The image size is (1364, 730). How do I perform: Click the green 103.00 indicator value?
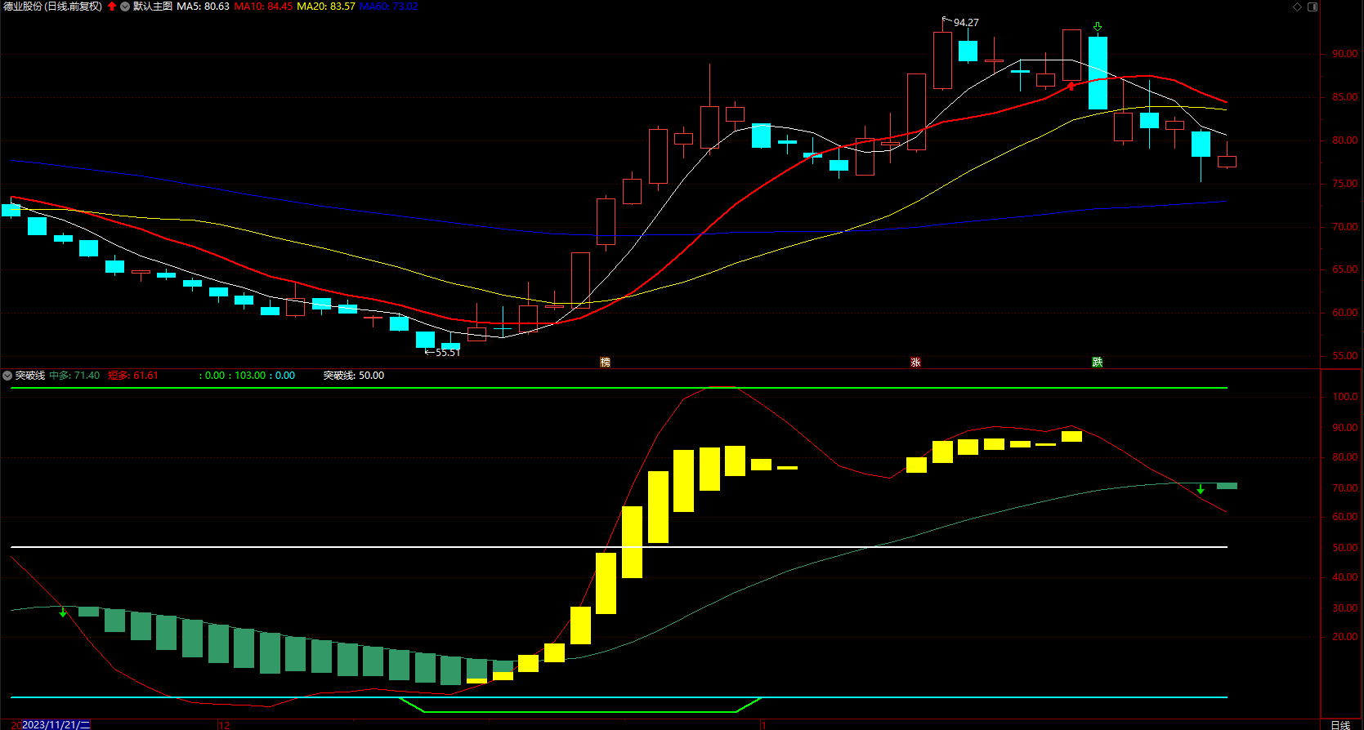click(250, 376)
